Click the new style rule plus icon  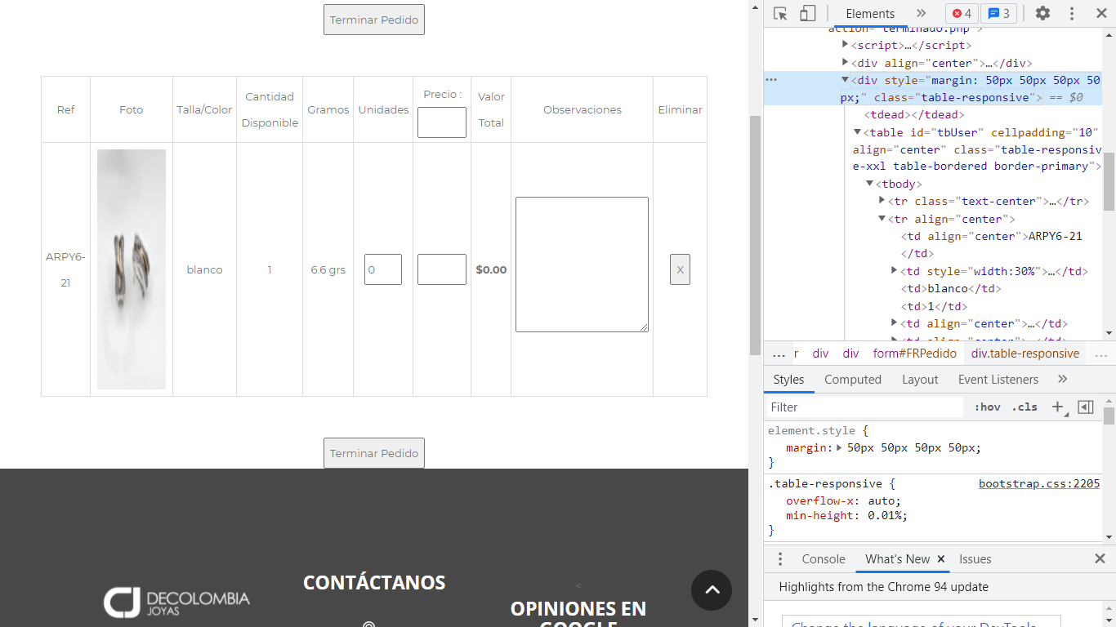click(1058, 407)
